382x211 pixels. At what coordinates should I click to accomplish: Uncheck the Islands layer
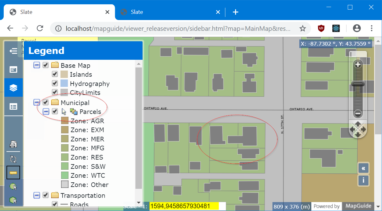55,74
